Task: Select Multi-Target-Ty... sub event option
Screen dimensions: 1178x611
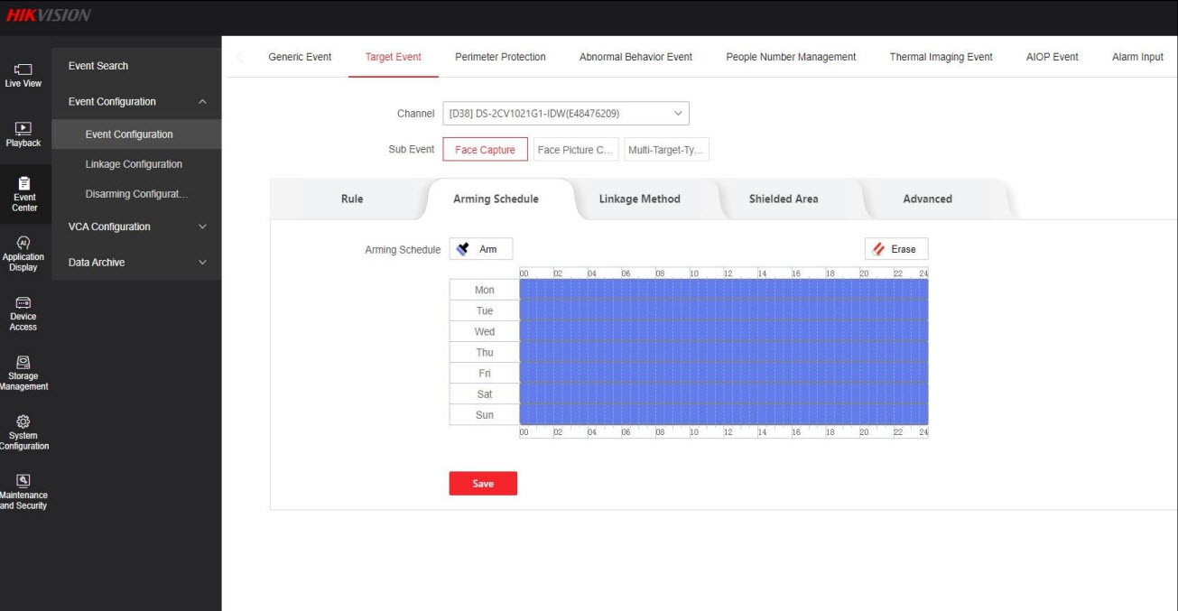Action: click(666, 150)
